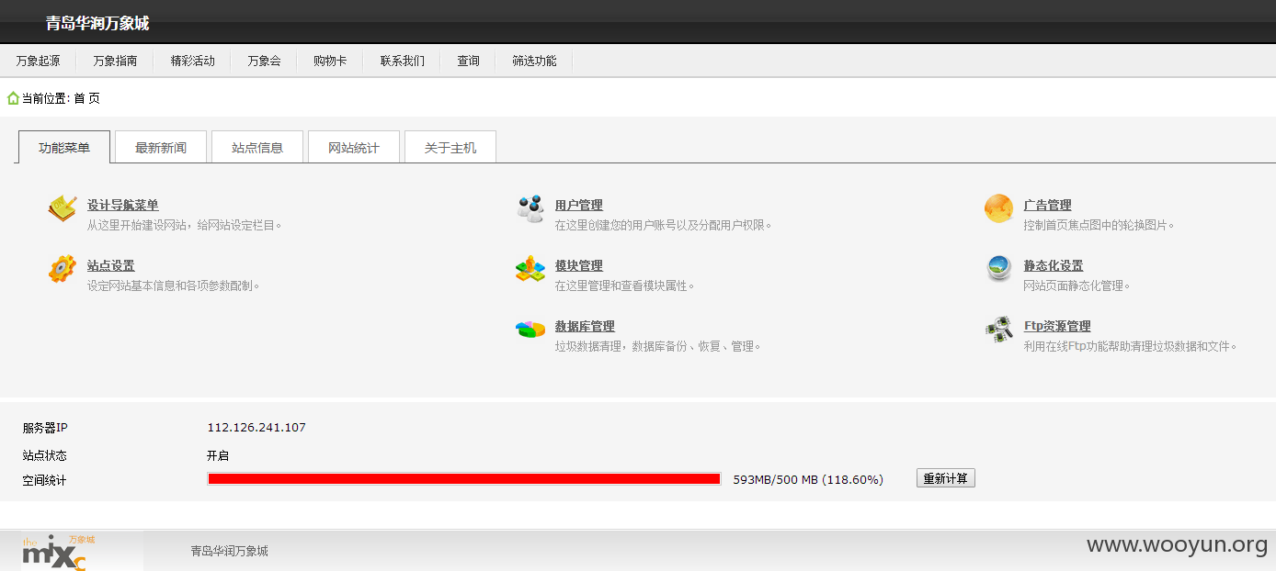Switch to the 关于主机 tab
Viewport: 1276px width, 571px height.
tap(450, 147)
